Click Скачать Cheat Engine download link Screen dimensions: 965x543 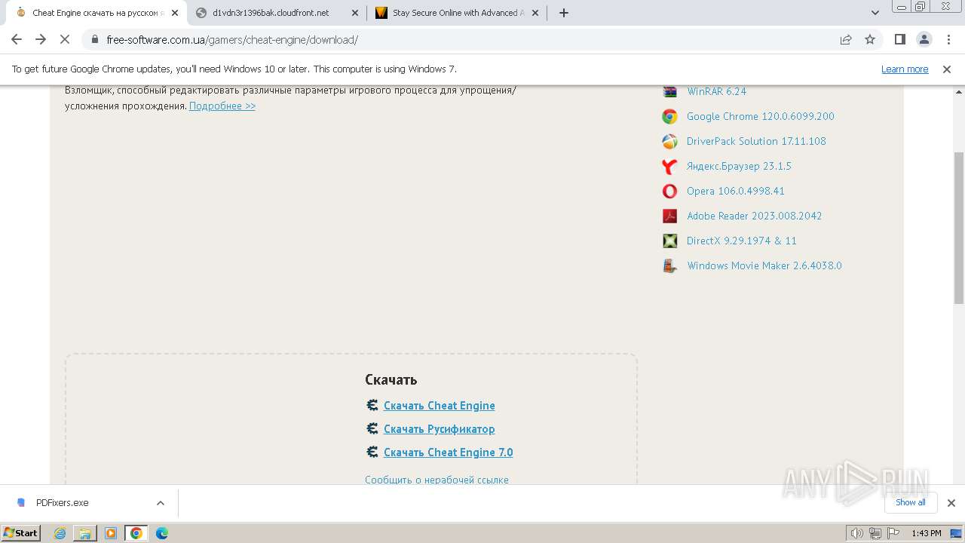pyautogui.click(x=440, y=406)
